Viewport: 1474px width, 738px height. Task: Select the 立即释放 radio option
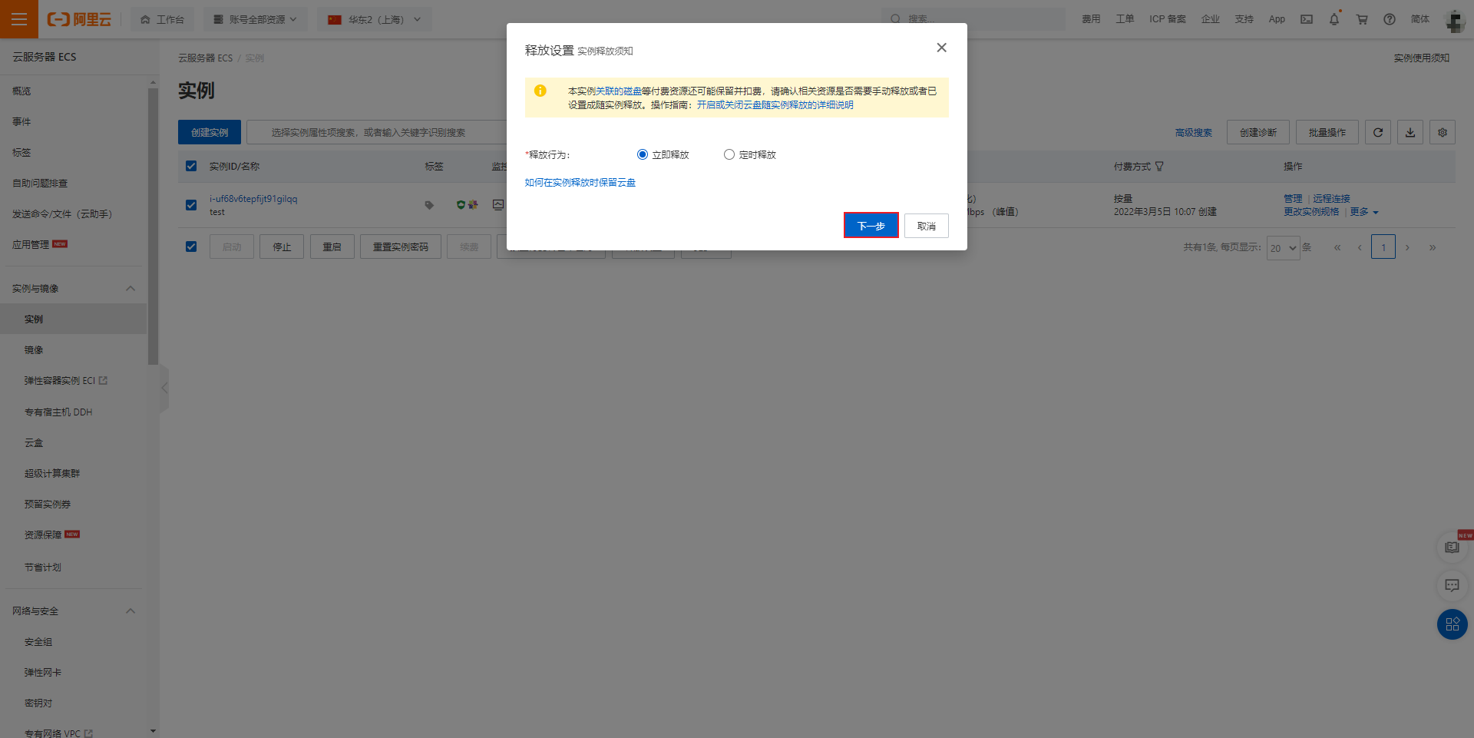(643, 154)
